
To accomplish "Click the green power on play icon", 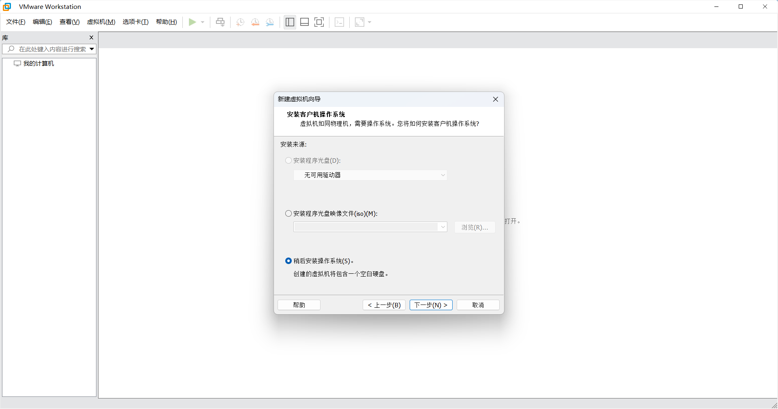I will tap(192, 22).
